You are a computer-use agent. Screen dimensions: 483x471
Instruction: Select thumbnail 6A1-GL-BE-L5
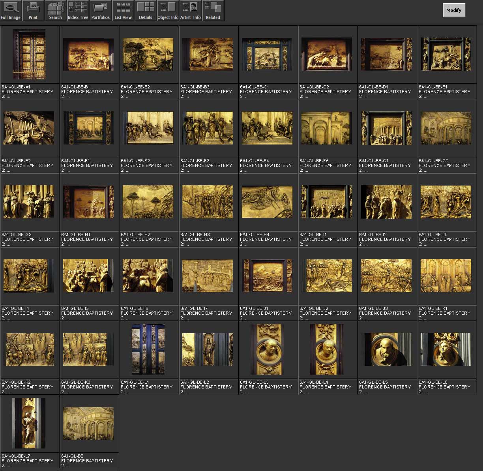click(x=386, y=349)
